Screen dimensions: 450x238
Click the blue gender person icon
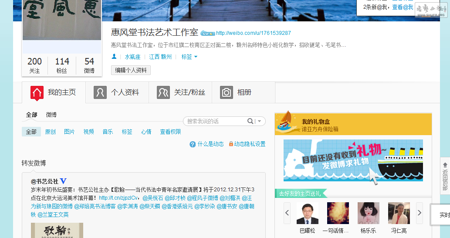[114, 57]
